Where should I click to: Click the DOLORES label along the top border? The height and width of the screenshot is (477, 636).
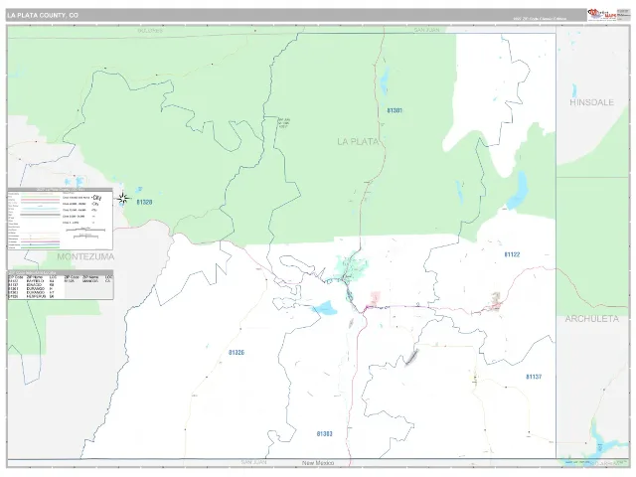click(x=150, y=31)
